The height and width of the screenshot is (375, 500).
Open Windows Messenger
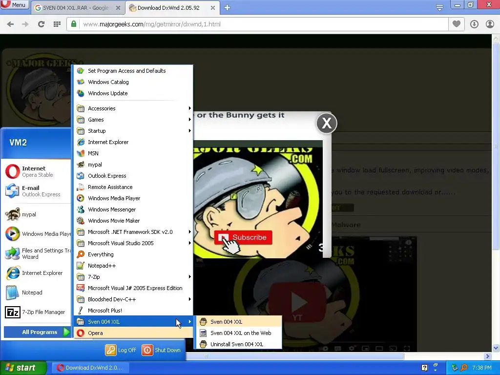[133, 209]
